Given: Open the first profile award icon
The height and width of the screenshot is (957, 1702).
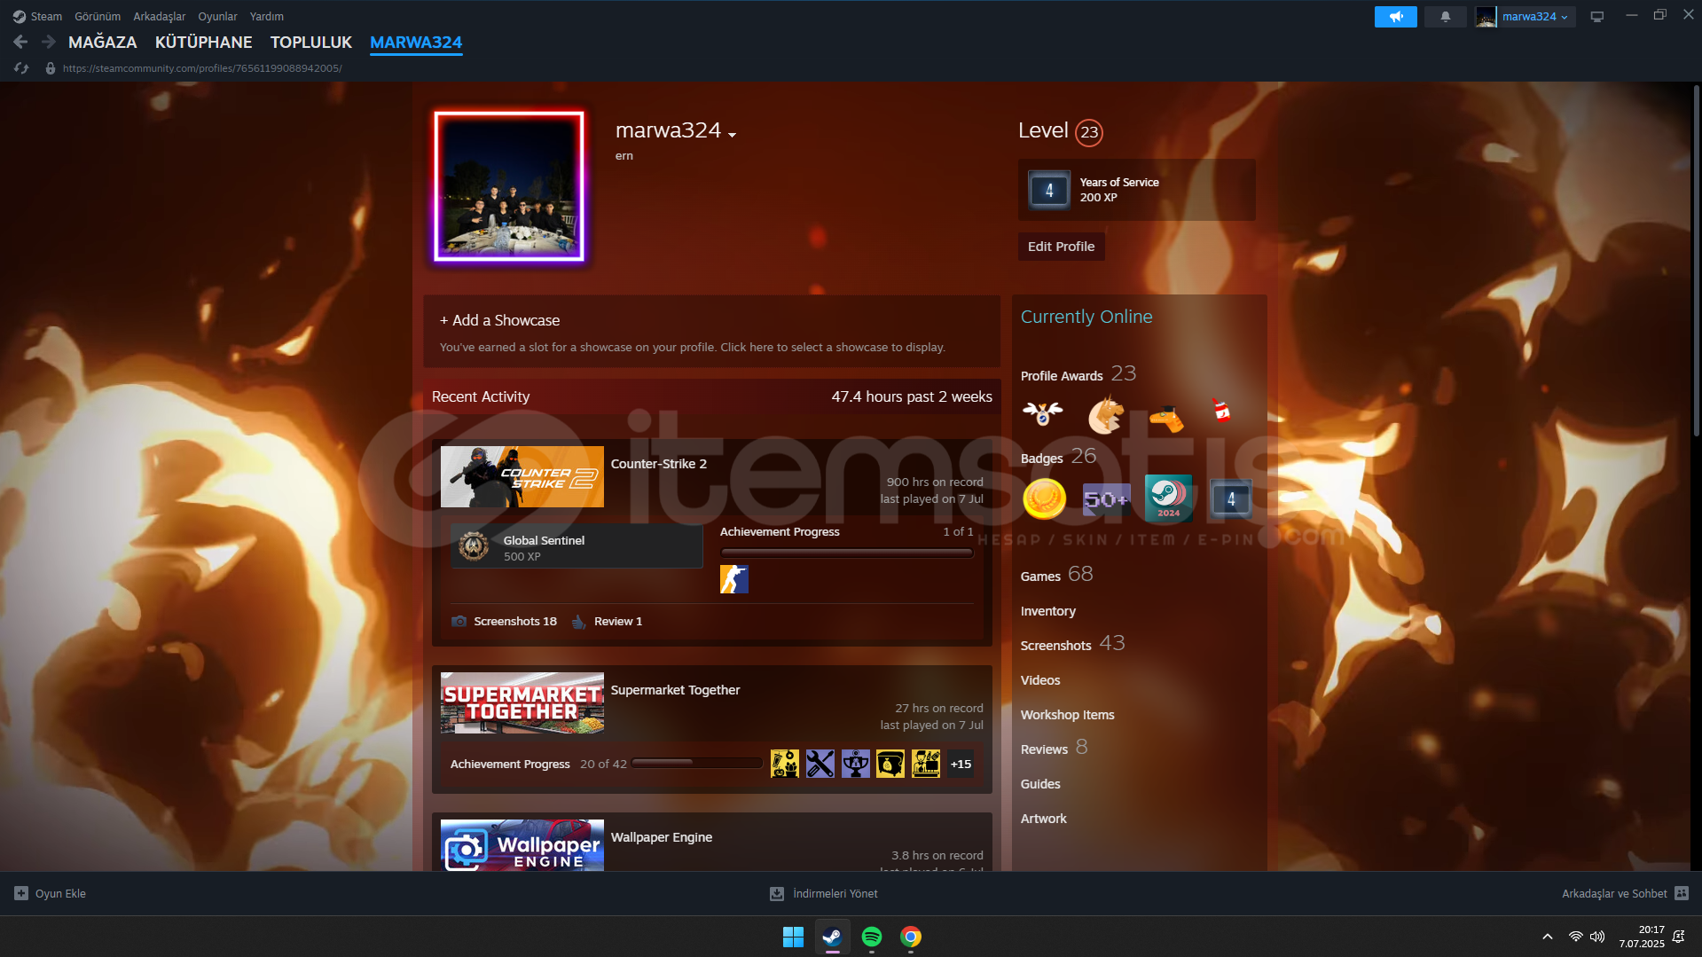Looking at the screenshot, I should coord(1042,413).
